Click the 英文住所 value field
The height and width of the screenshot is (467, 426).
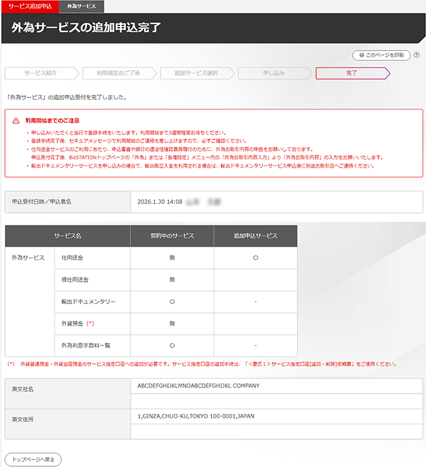196,416
